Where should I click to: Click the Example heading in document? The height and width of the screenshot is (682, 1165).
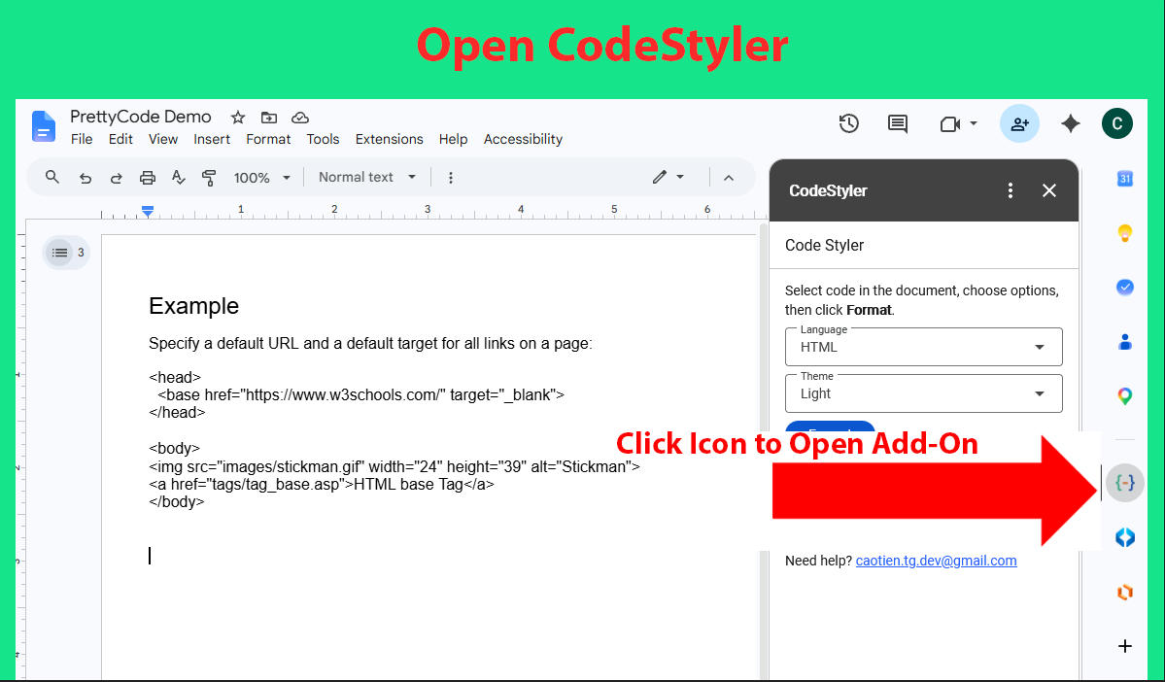194,306
